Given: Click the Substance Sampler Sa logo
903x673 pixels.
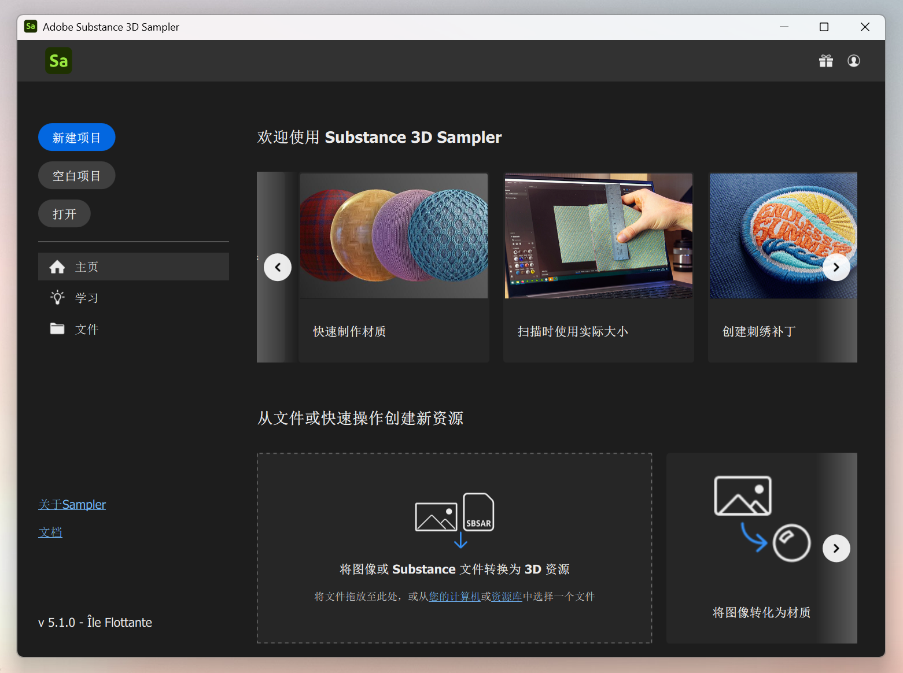Looking at the screenshot, I should [58, 61].
